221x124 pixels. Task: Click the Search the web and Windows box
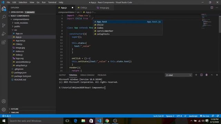[36, 121]
